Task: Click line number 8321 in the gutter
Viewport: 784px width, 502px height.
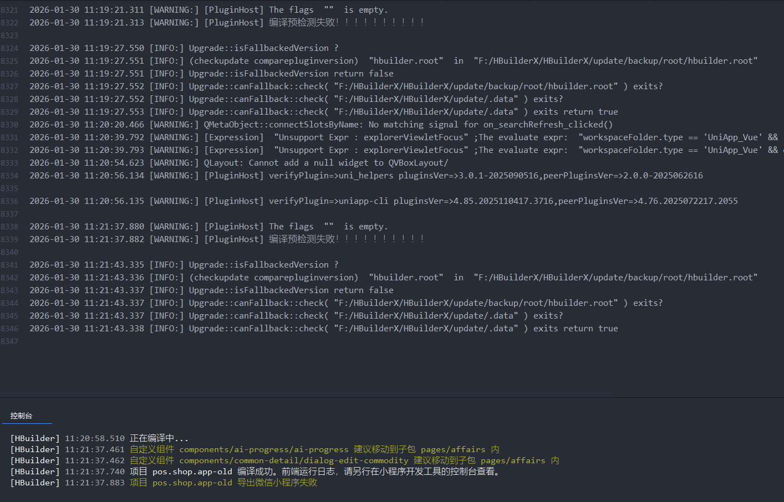Action: click(9, 10)
